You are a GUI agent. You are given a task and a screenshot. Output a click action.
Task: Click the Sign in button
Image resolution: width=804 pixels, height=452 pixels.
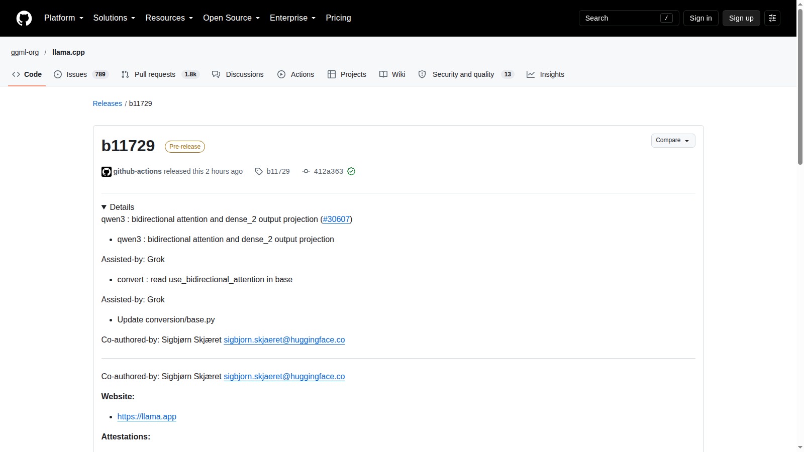tap(700, 18)
